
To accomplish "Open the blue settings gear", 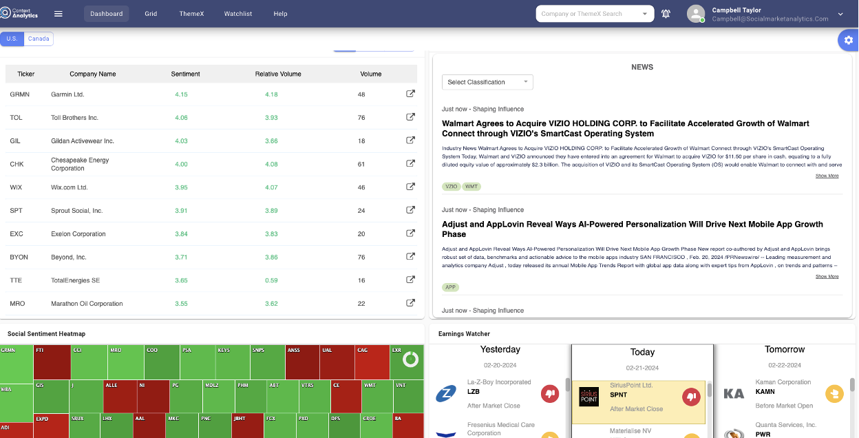I will click(847, 41).
